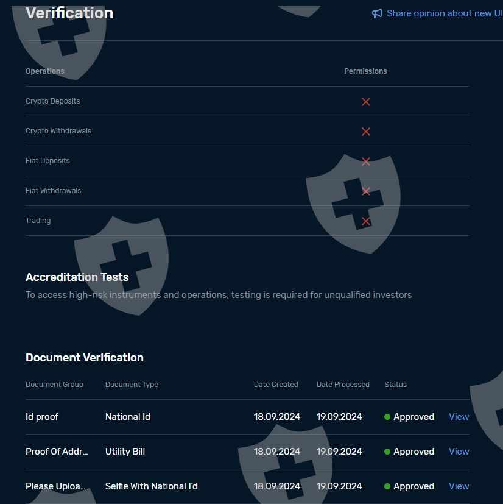The image size is (503, 504).
Task: Click the Fiat Withdrawals permission X icon
Action: coord(366,191)
